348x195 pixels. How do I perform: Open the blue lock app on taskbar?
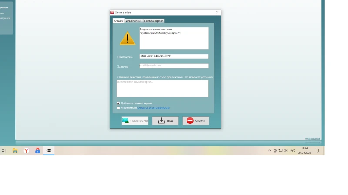point(38,150)
